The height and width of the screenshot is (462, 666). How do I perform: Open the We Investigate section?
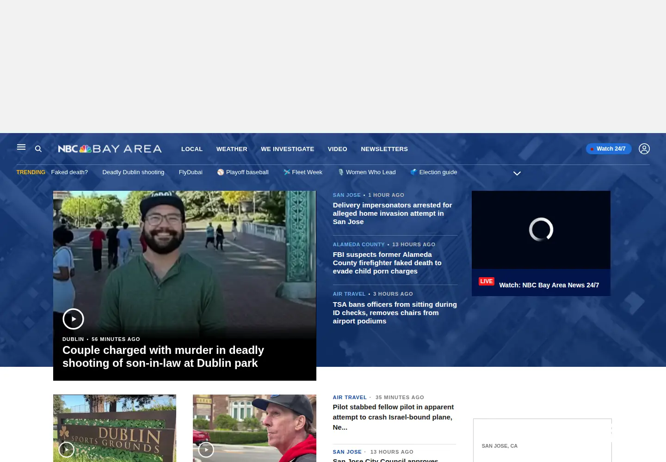pos(287,149)
